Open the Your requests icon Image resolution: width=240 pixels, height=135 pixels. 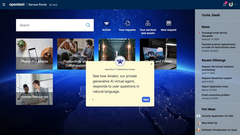(x=127, y=23)
